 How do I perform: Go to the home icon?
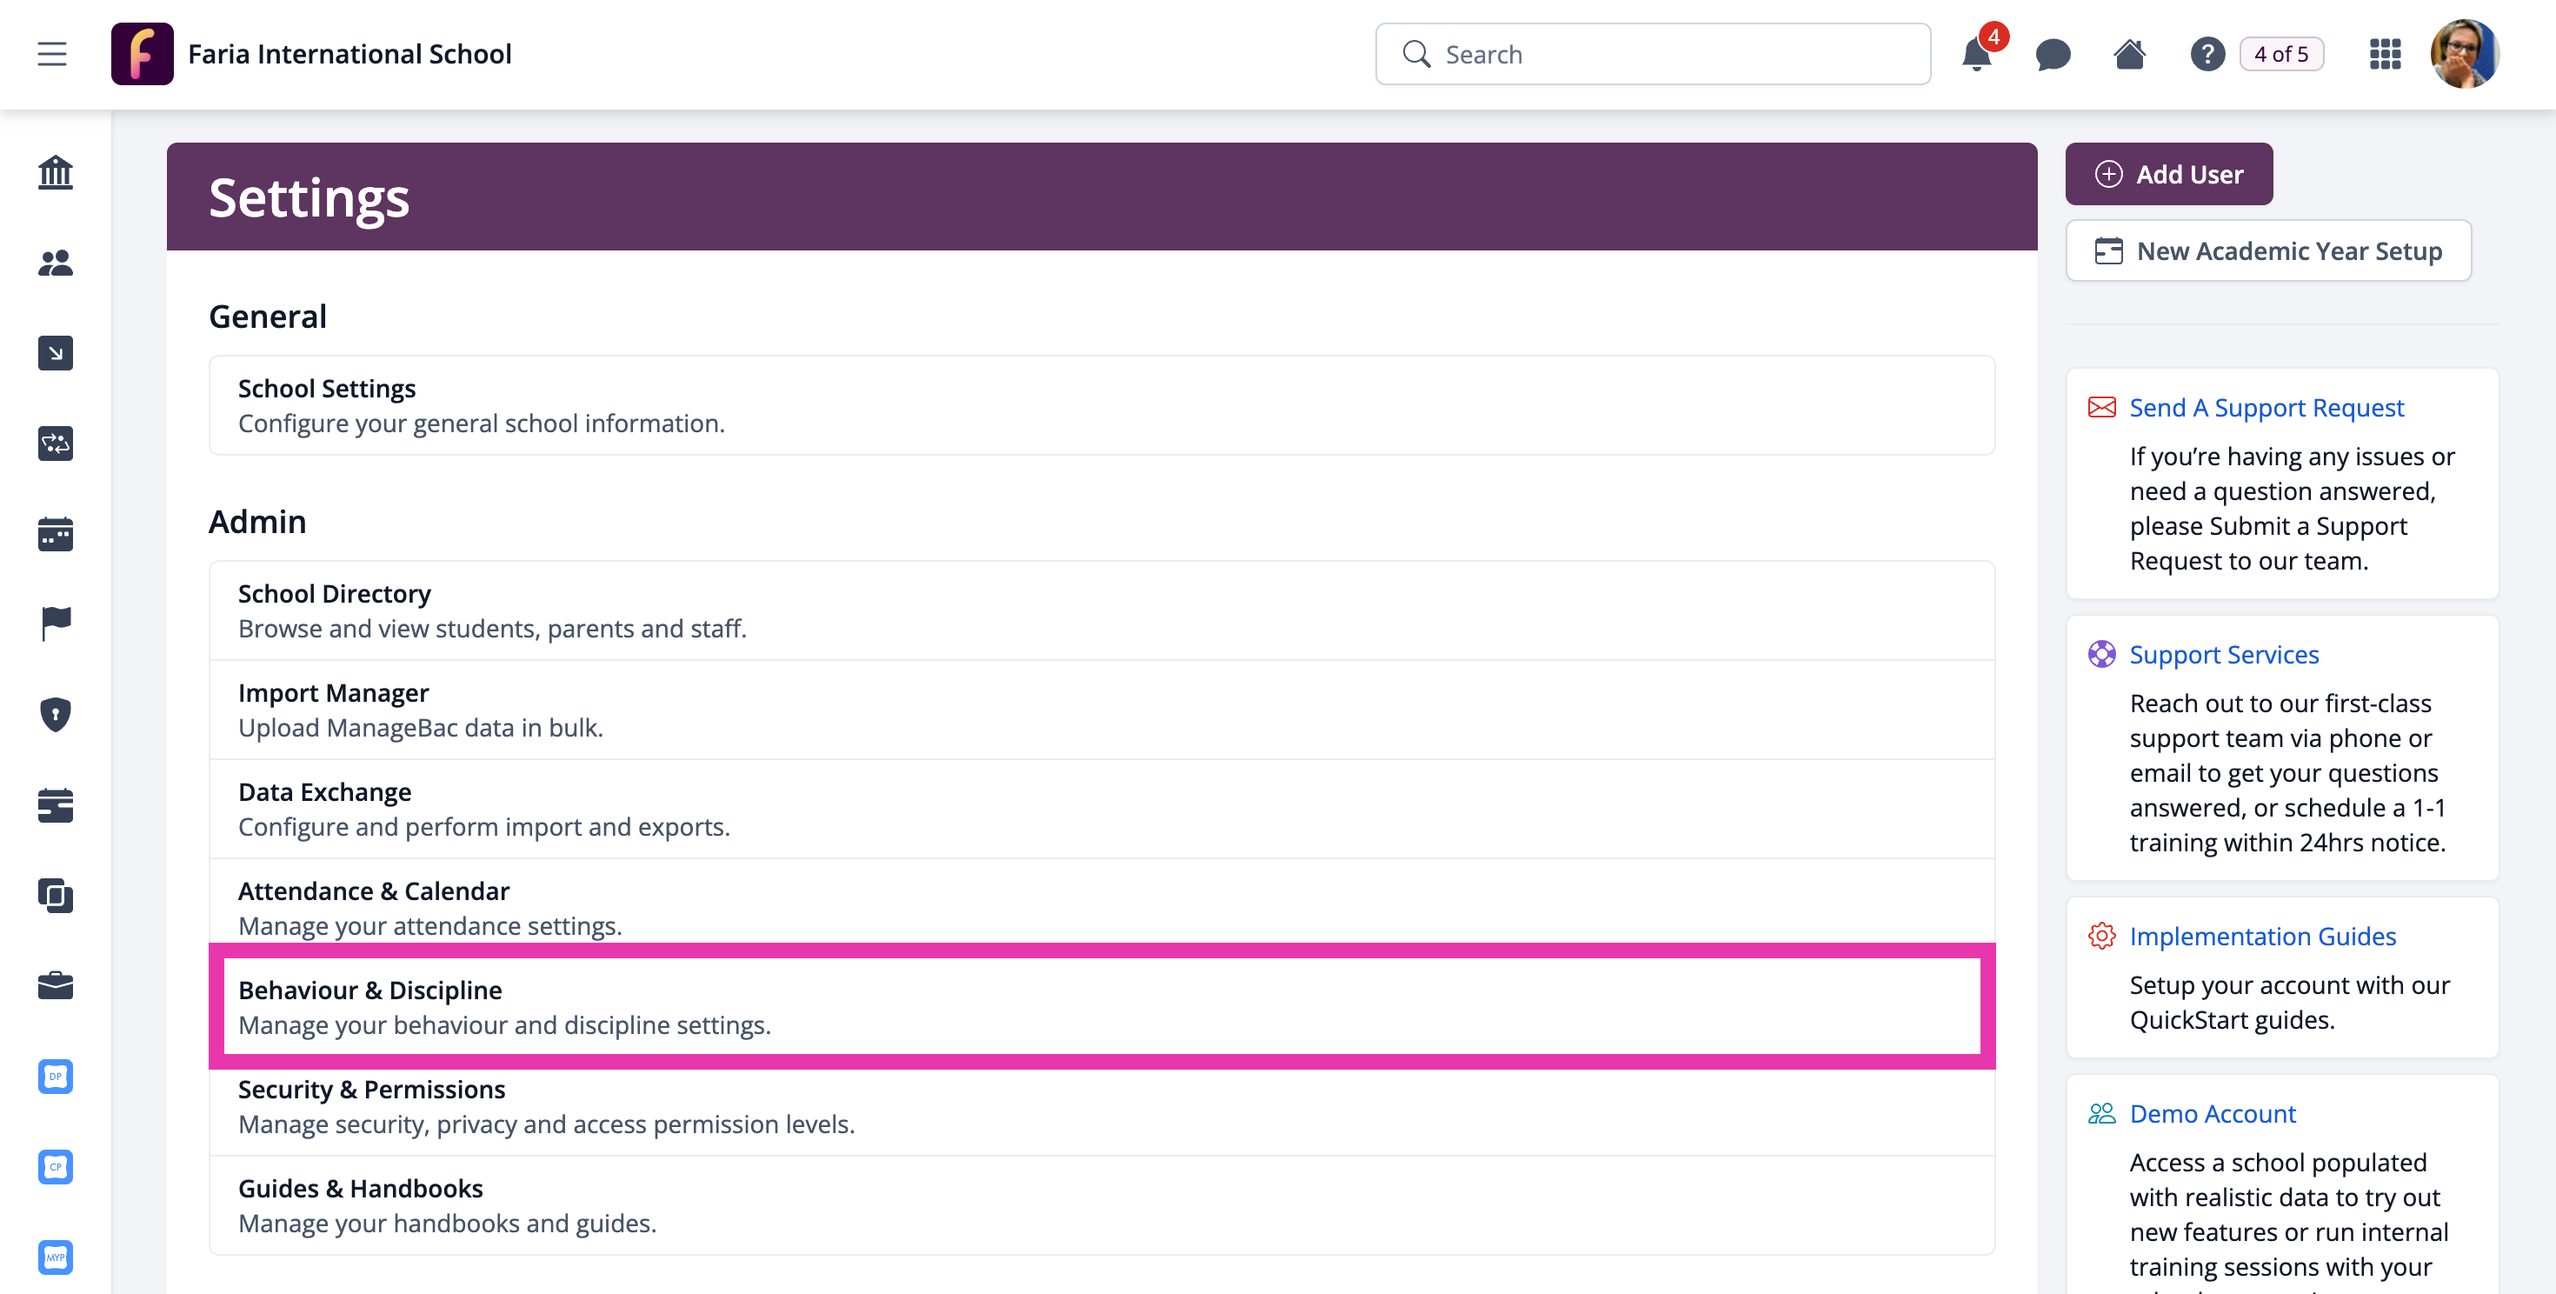(x=2129, y=54)
